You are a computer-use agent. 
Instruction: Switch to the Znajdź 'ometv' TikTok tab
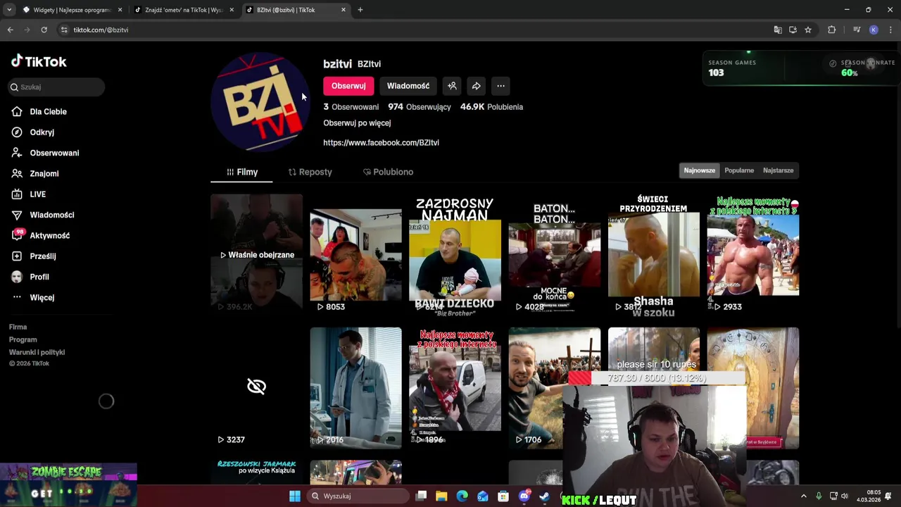[184, 10]
